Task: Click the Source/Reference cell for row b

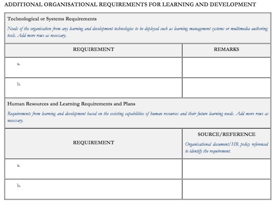Action: (x=226, y=189)
